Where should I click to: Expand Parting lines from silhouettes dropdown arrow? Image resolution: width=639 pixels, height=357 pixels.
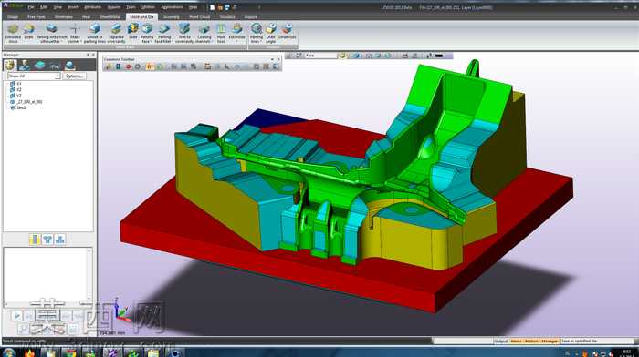tap(61, 42)
